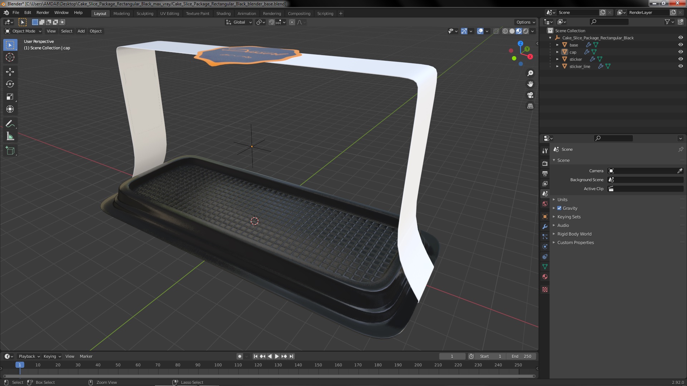Select the Measure tool
This screenshot has height=386, width=687.
pyautogui.click(x=10, y=137)
